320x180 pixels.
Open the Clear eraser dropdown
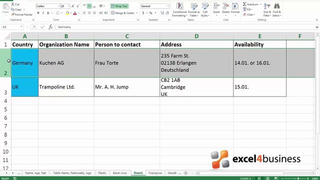pyautogui.click(x=249, y=14)
